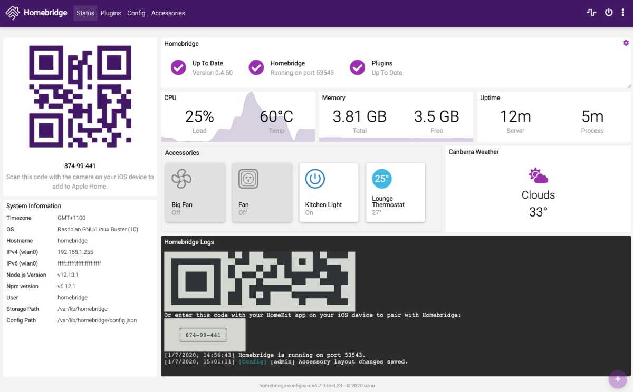Open widget settings gear icon

(626, 43)
